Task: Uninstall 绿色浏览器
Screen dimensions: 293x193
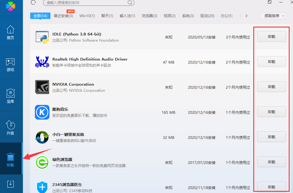Action: pyautogui.click(x=272, y=162)
